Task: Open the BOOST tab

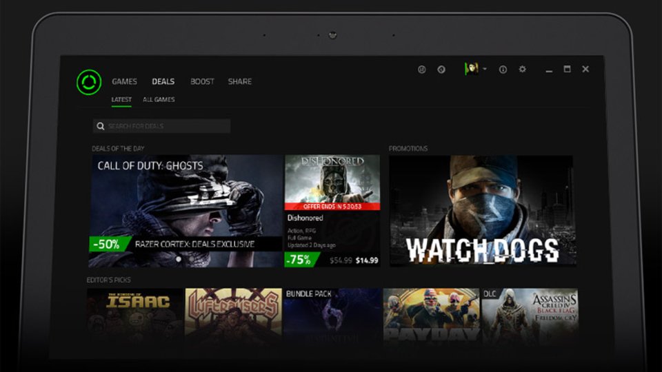Action: (x=202, y=81)
